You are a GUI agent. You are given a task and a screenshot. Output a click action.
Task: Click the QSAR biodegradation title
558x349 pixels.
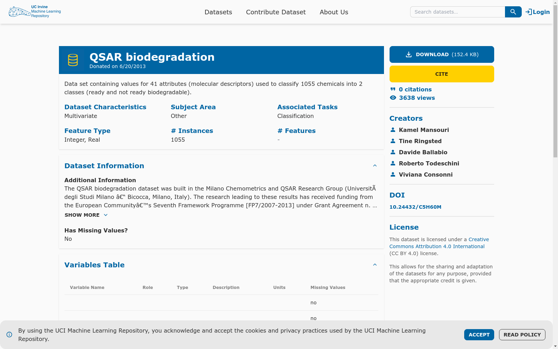point(152,57)
